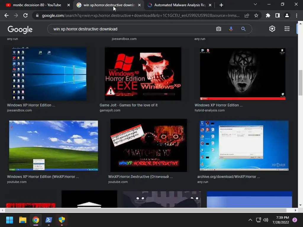Select the win xp.horror.destructive Google tab
Image resolution: width=303 pixels, height=227 pixels.
[109, 5]
